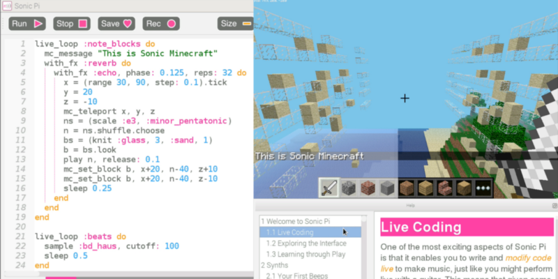Screen dimensions: 558x279
Task: Click the Minecraft crosshair
Action: coord(405,98)
